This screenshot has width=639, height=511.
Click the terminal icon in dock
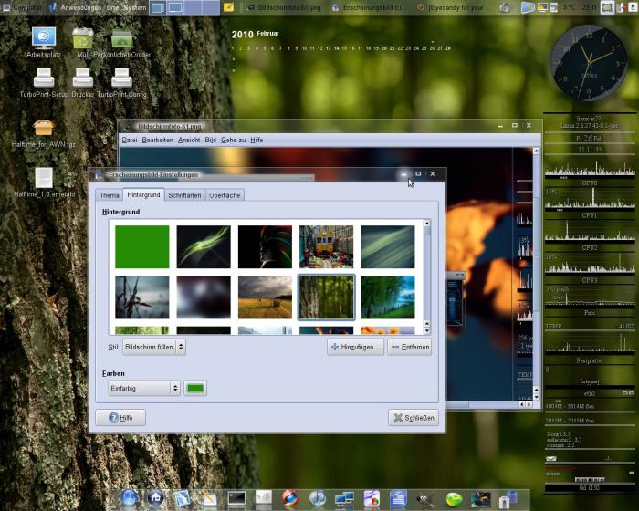click(236, 498)
